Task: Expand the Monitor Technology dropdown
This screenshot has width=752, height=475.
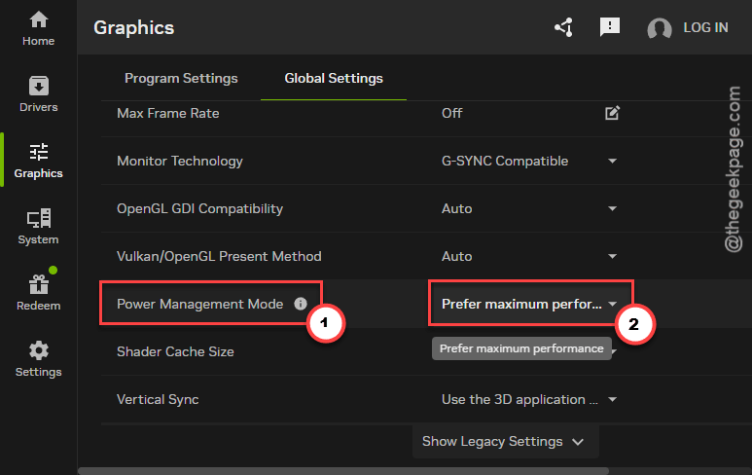Action: pyautogui.click(x=529, y=161)
